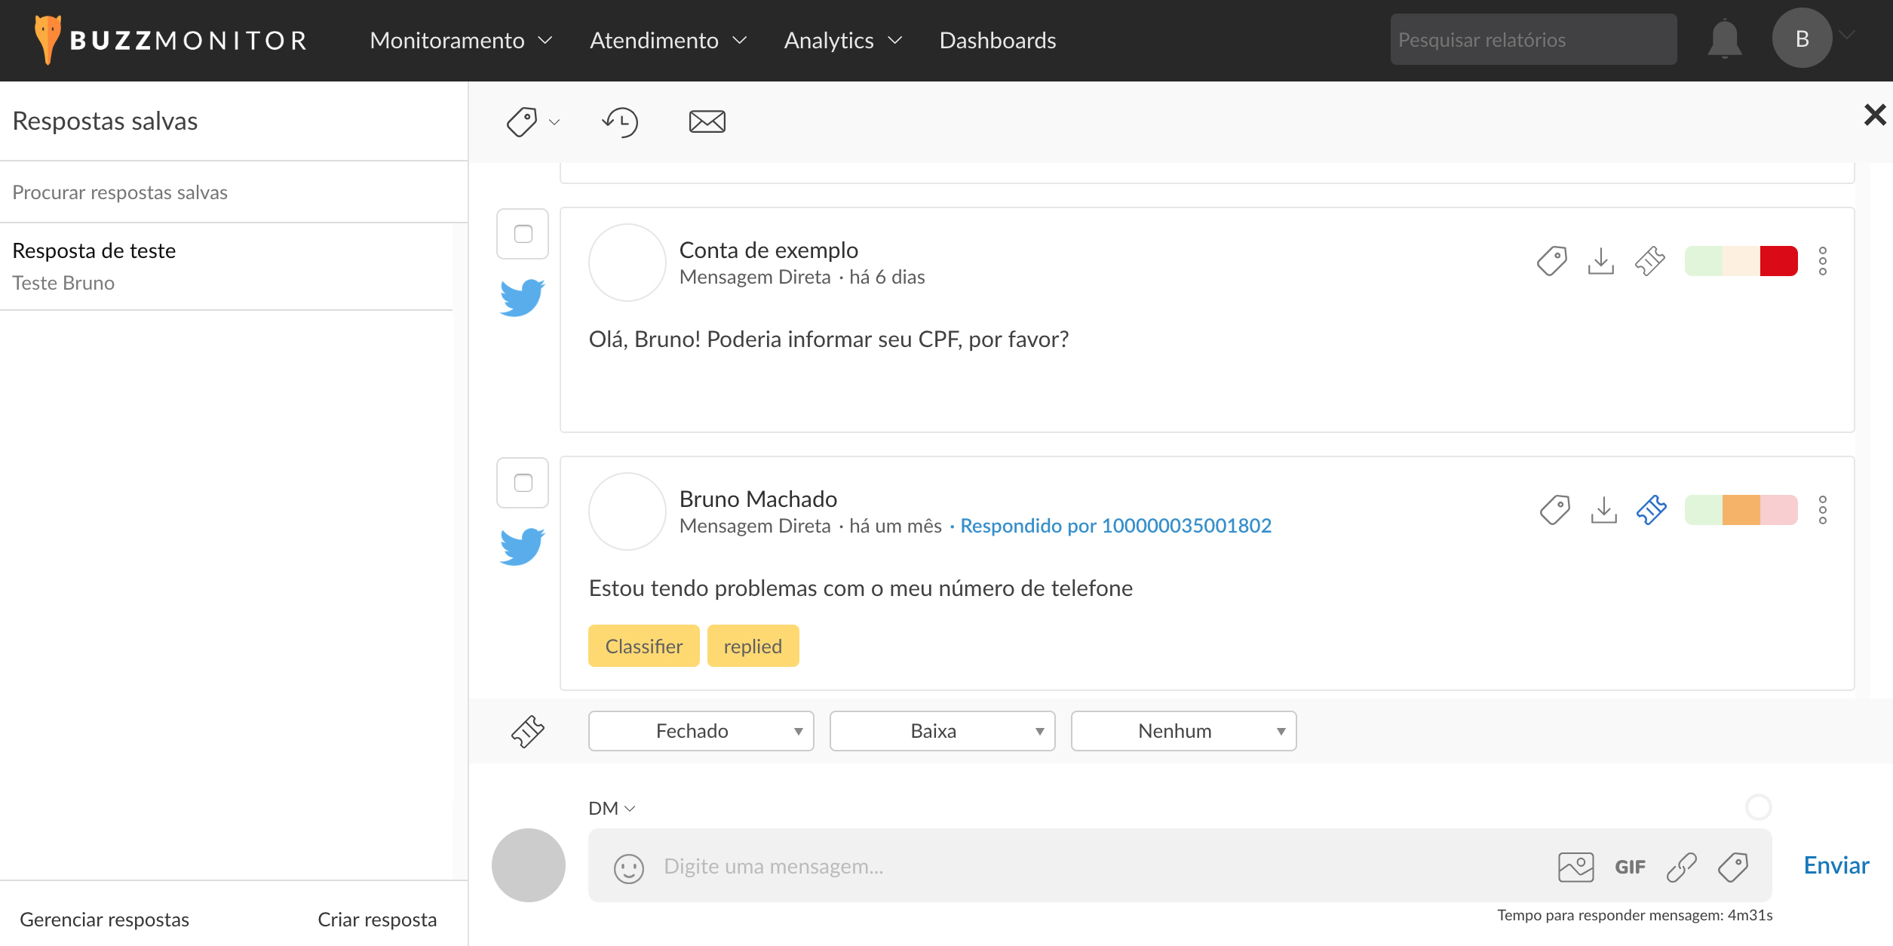Select checkbox for Conta de exemplo message
1893x946 pixels.
[x=523, y=234]
